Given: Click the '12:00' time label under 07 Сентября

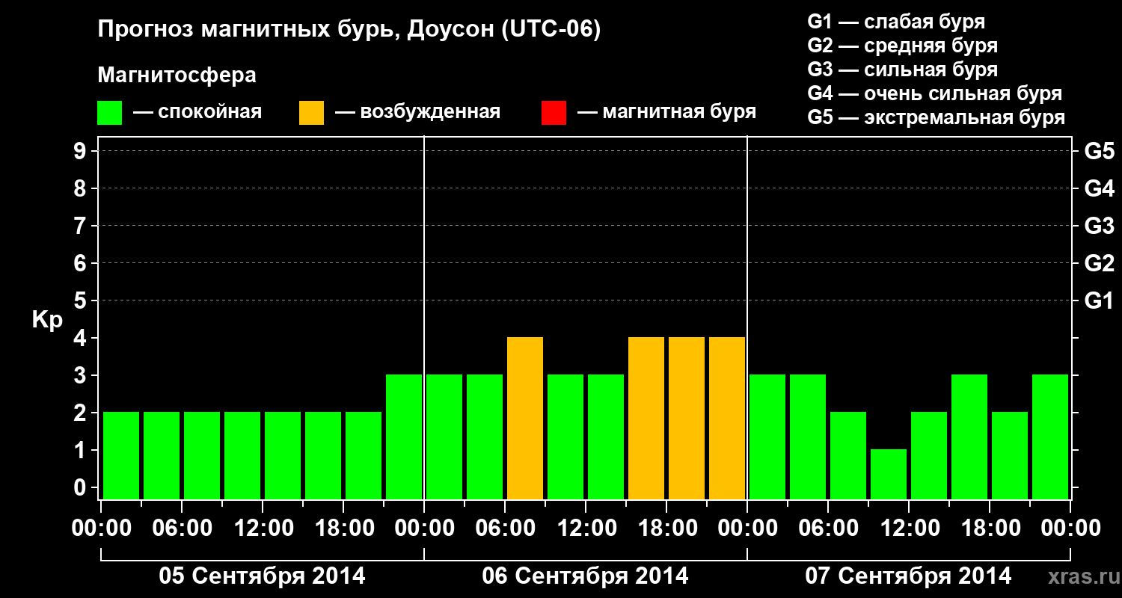Looking at the screenshot, I should pyautogui.click(x=909, y=528).
